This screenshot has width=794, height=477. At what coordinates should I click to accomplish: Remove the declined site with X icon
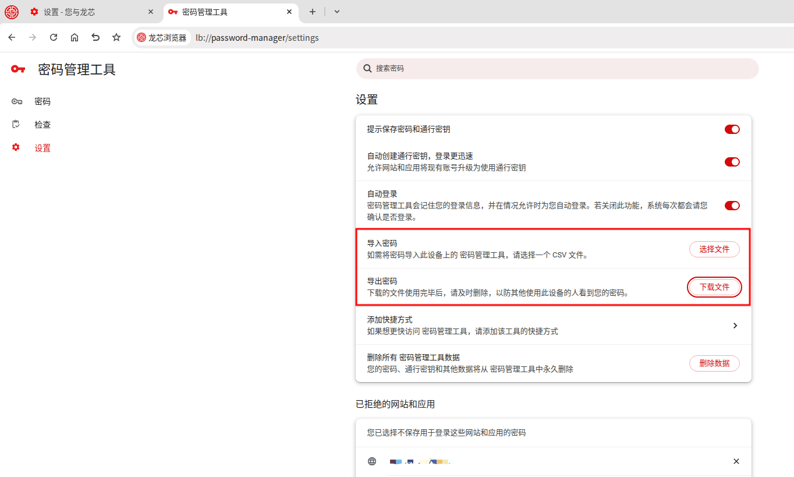[x=736, y=461]
